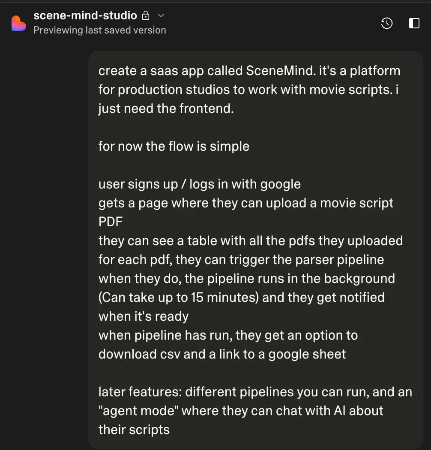Click "user signs up / logs in with google"

click(x=200, y=184)
